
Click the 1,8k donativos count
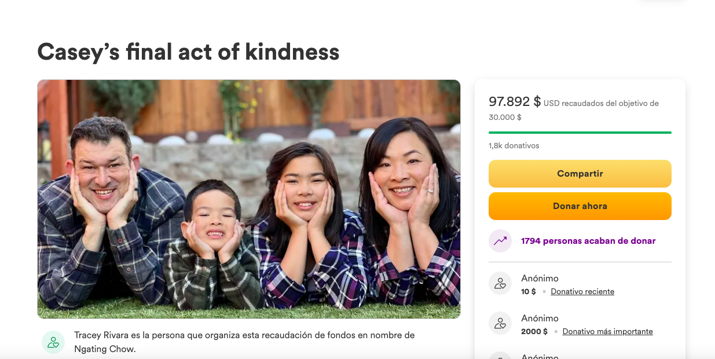(x=514, y=146)
